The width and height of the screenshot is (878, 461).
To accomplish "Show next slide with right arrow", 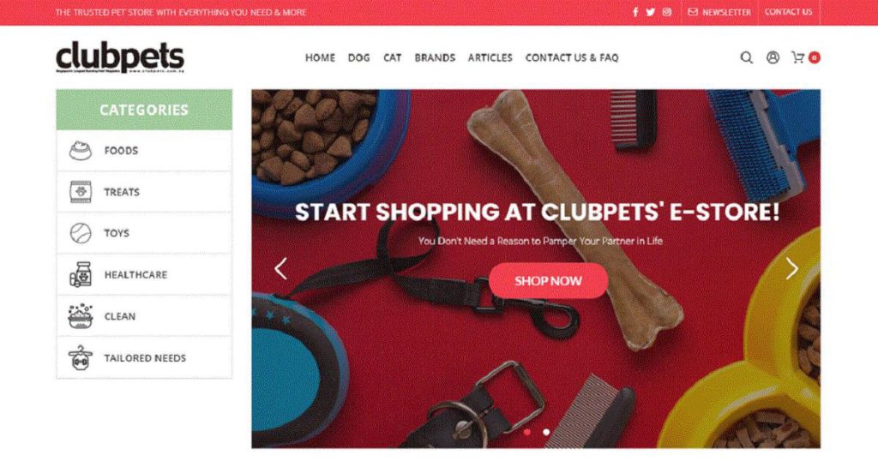I will tap(791, 269).
